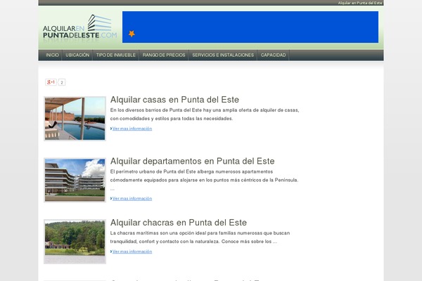Click 'Ver mas información' under departamentos

[132, 198]
